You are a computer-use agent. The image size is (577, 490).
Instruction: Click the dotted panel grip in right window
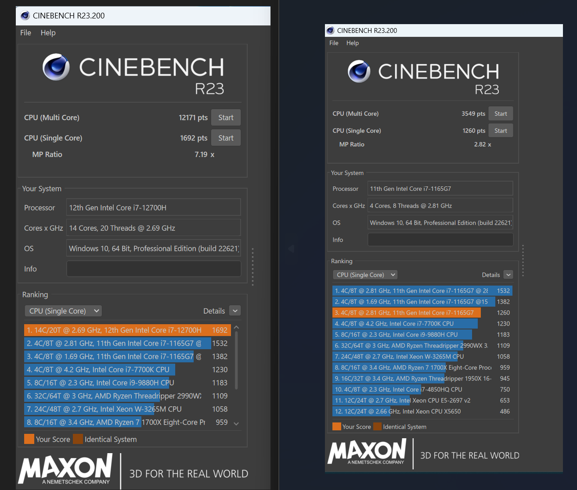[x=523, y=261]
